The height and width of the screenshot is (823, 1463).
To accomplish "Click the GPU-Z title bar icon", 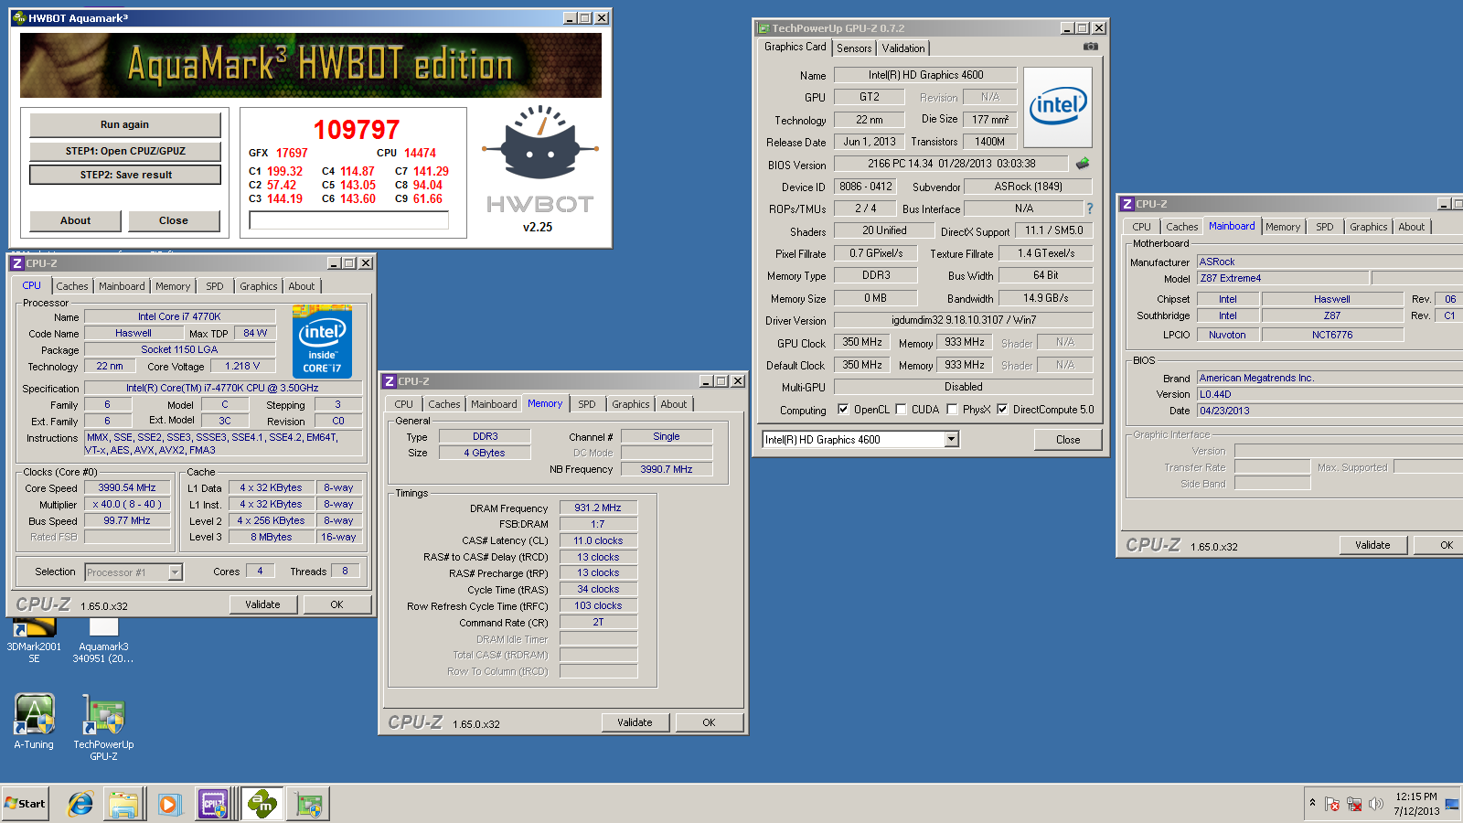I will [x=763, y=28].
